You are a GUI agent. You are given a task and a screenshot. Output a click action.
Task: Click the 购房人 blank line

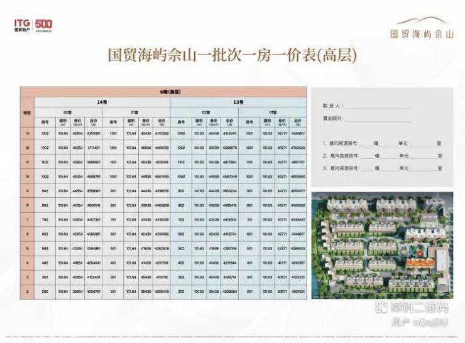tap(378, 106)
